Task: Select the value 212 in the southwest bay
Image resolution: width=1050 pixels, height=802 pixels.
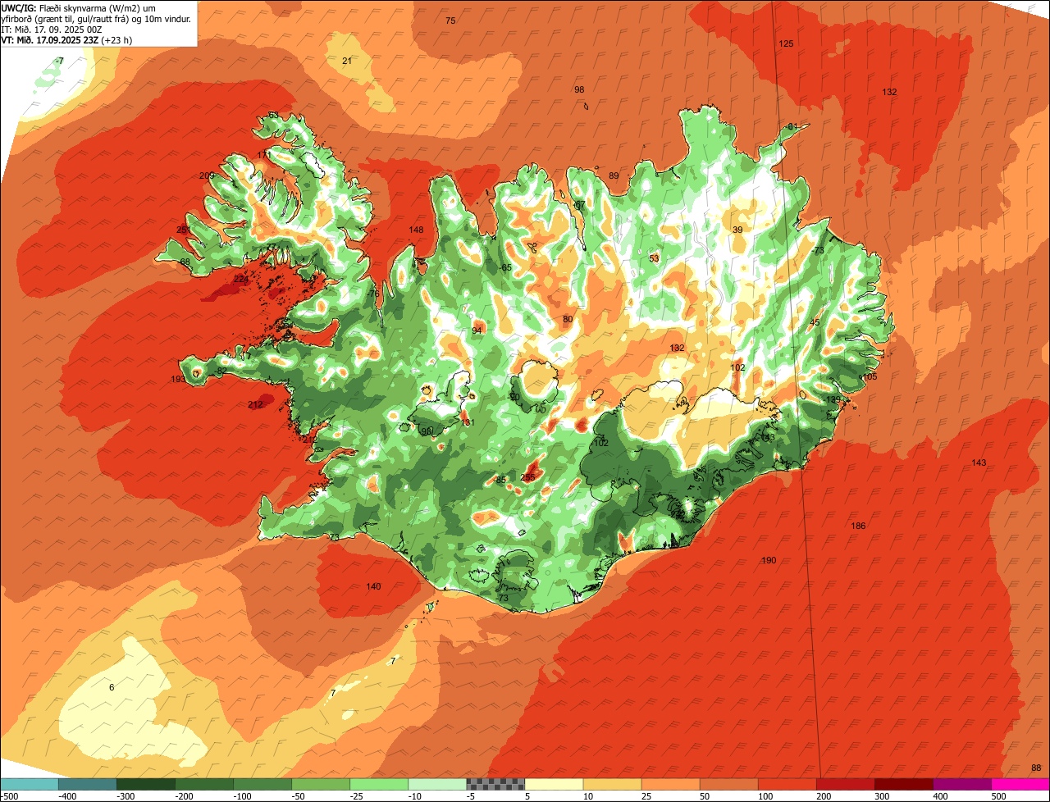Action: tap(255, 404)
